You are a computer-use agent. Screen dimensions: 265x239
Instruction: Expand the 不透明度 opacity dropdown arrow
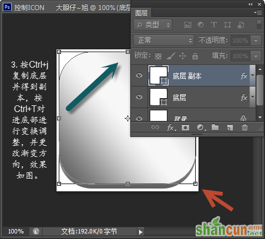click(256, 40)
